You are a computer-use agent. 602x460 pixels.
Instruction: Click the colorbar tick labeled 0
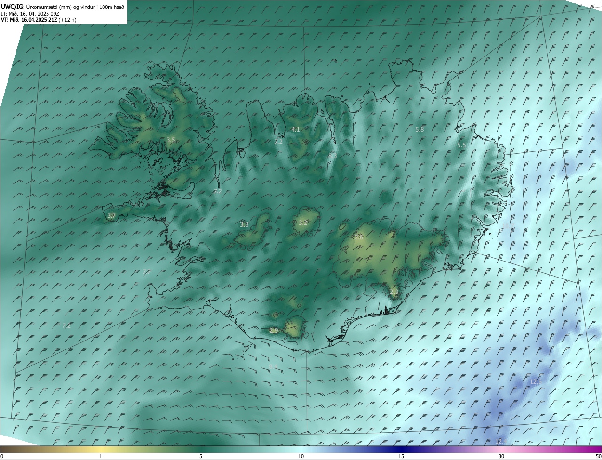[x=1, y=456]
